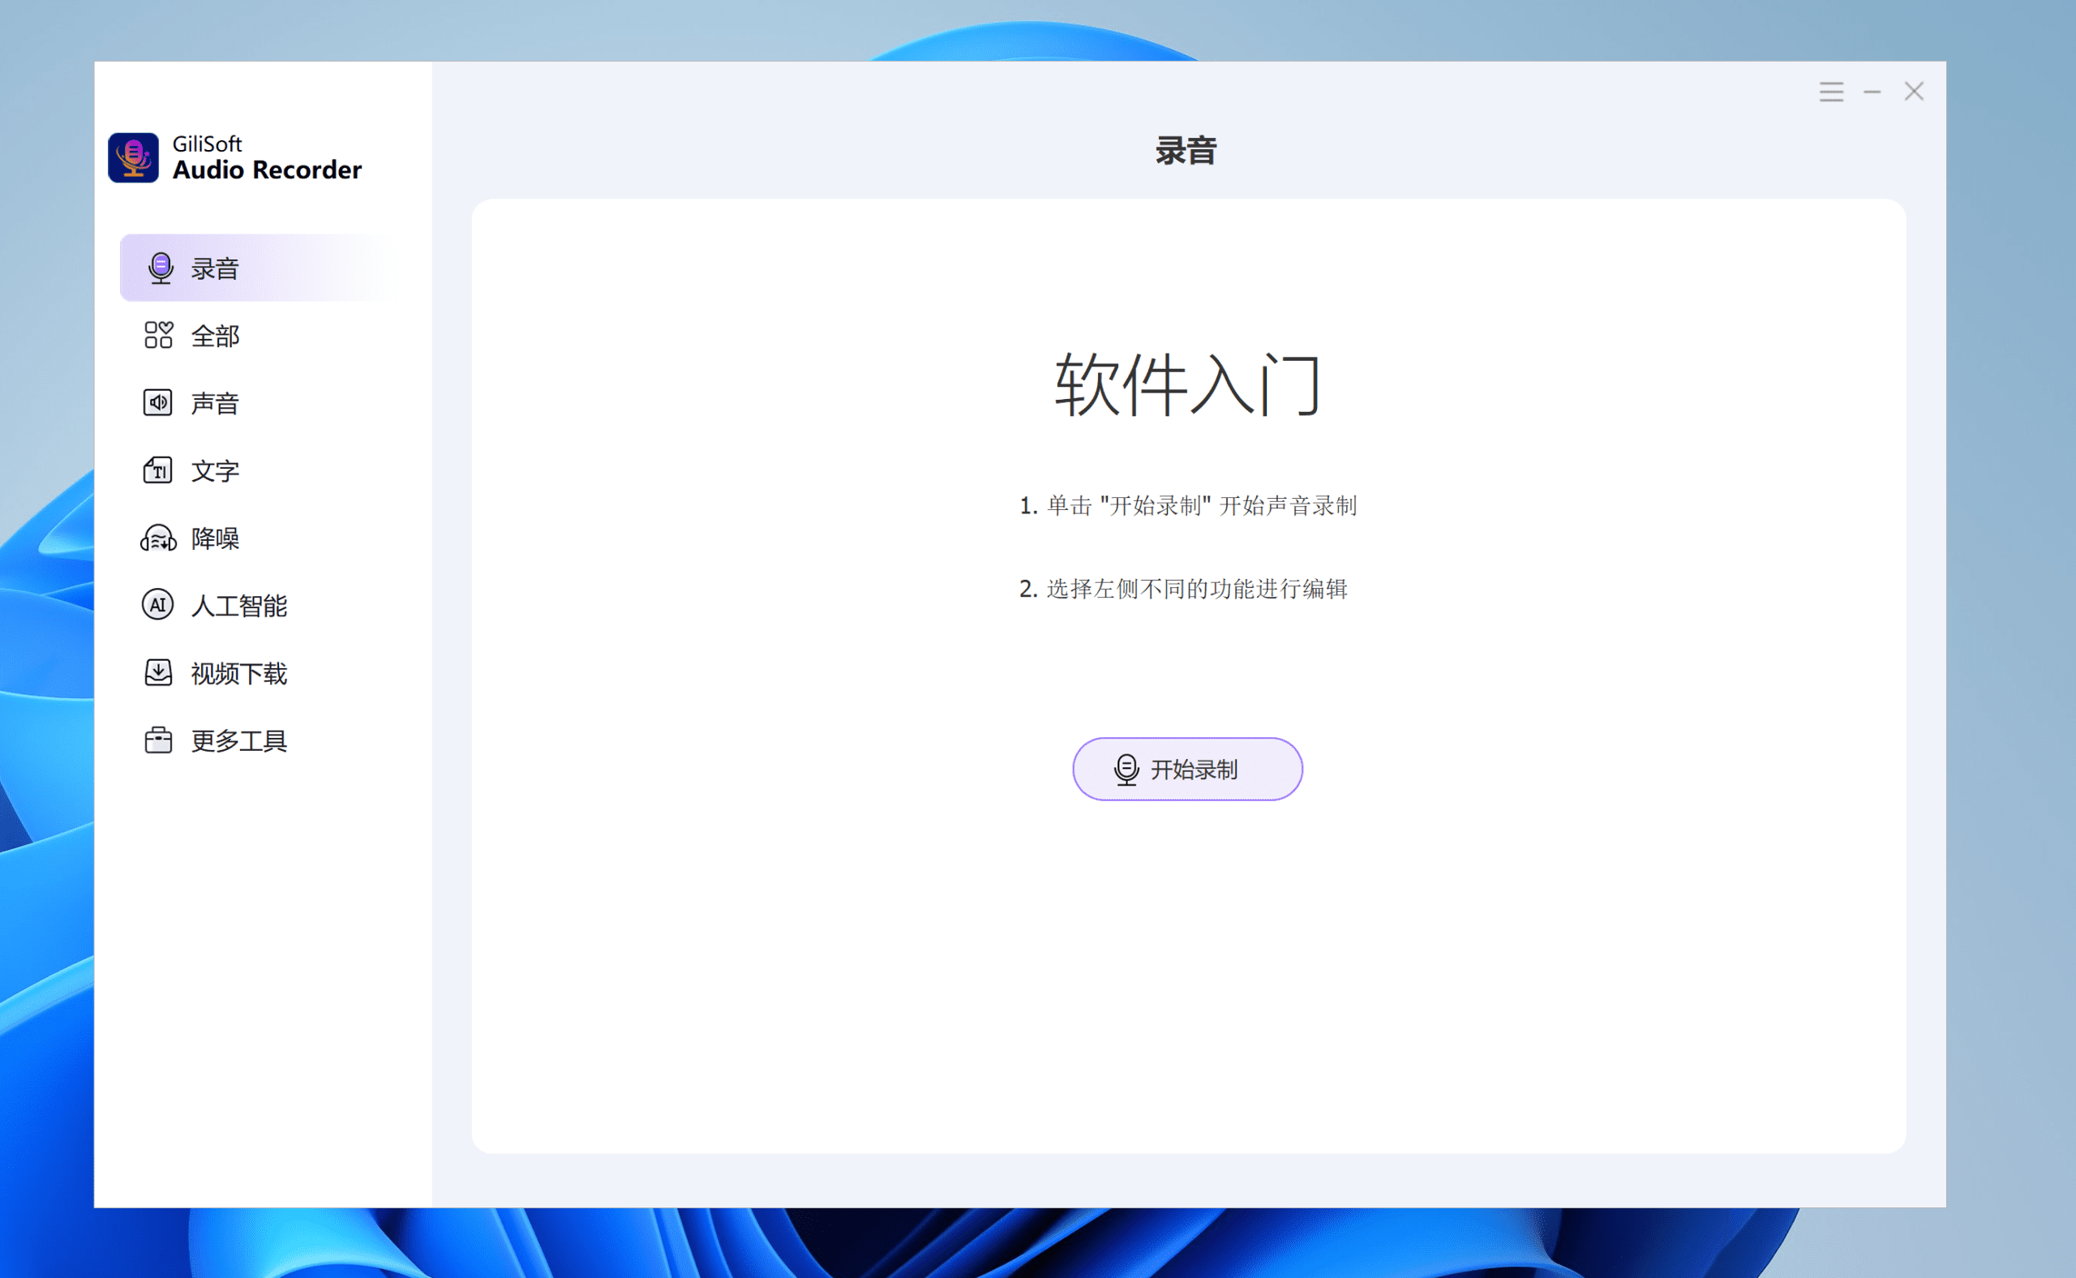Go to the 文字 label
Image resolution: width=2076 pixels, height=1278 pixels.
[x=215, y=471]
